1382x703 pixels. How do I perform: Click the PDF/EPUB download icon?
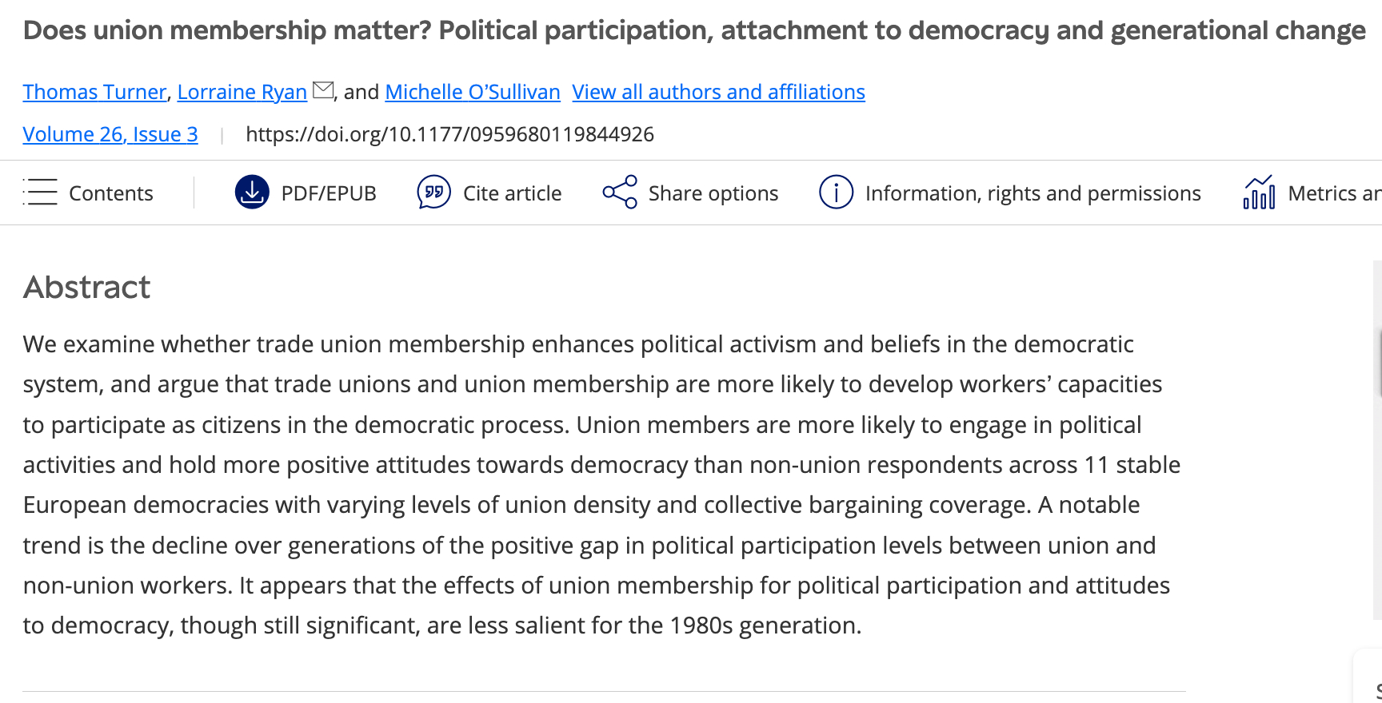pos(252,193)
